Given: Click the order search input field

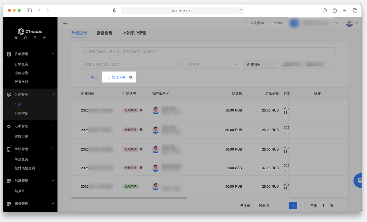Looking at the screenshot, I should click(208, 52).
